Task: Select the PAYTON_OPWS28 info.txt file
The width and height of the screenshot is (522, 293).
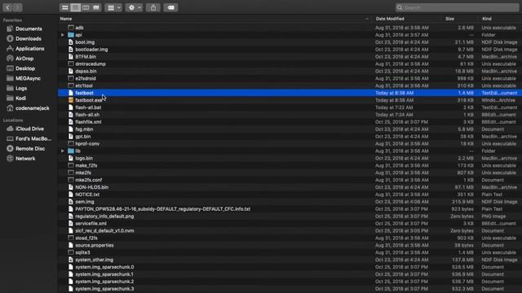Action: (163, 209)
